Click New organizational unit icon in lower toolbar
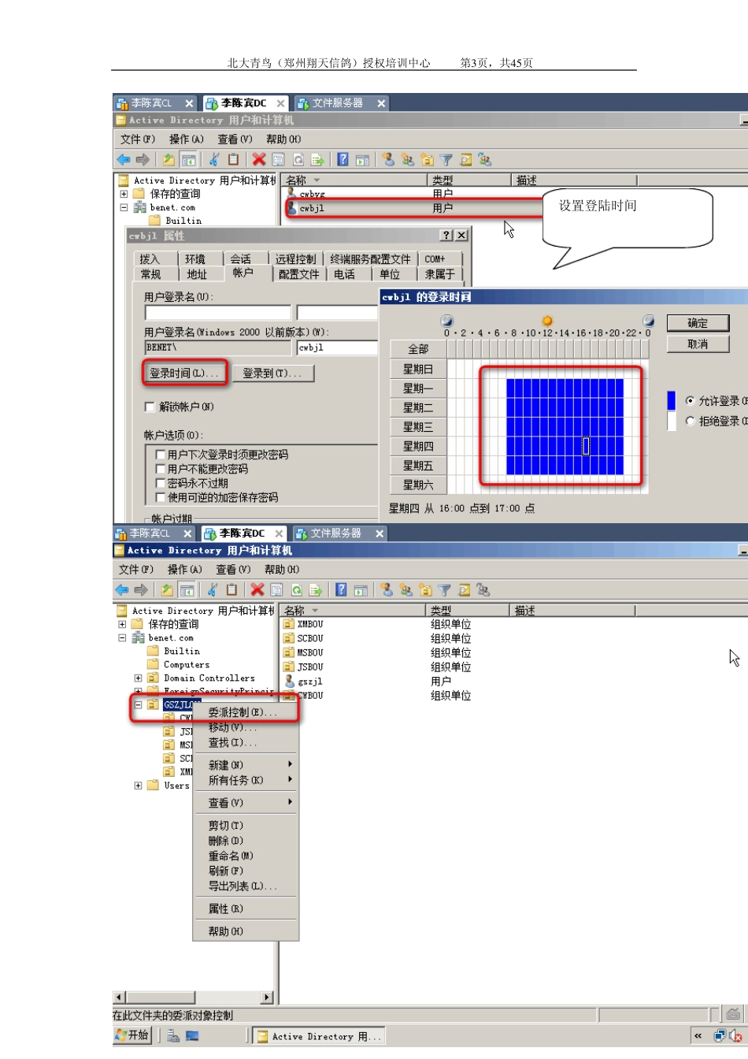 point(425,589)
